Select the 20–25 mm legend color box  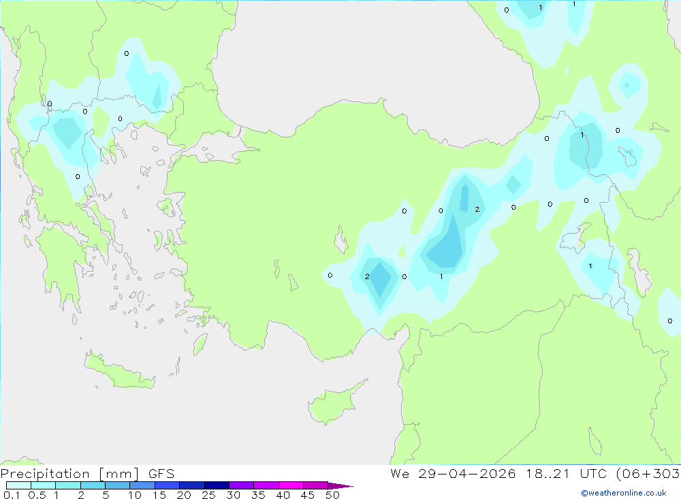point(192,485)
